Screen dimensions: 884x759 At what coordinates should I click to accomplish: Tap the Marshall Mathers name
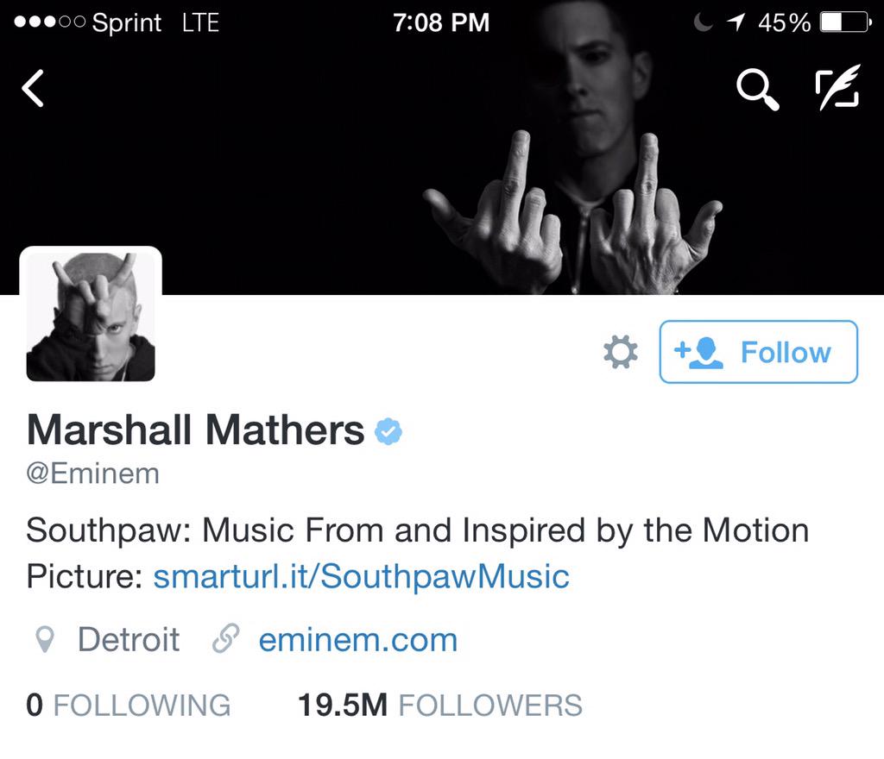195,430
